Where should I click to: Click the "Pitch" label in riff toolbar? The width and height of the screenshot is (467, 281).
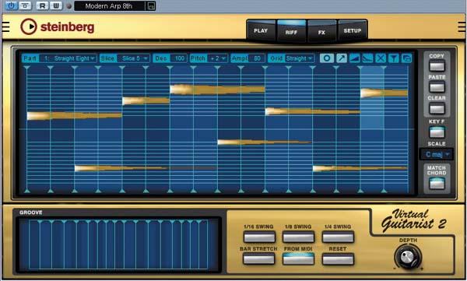click(x=198, y=58)
